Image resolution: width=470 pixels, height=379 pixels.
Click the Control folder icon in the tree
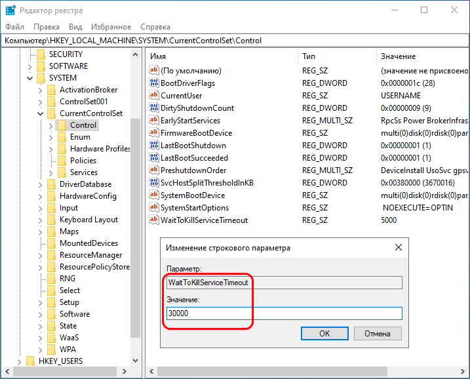(x=62, y=125)
